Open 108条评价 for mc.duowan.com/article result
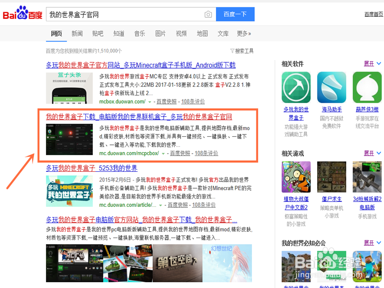Screen dimensions: 384x288 coord(204,205)
